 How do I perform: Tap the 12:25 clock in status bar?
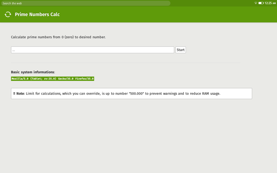tap(268, 3)
